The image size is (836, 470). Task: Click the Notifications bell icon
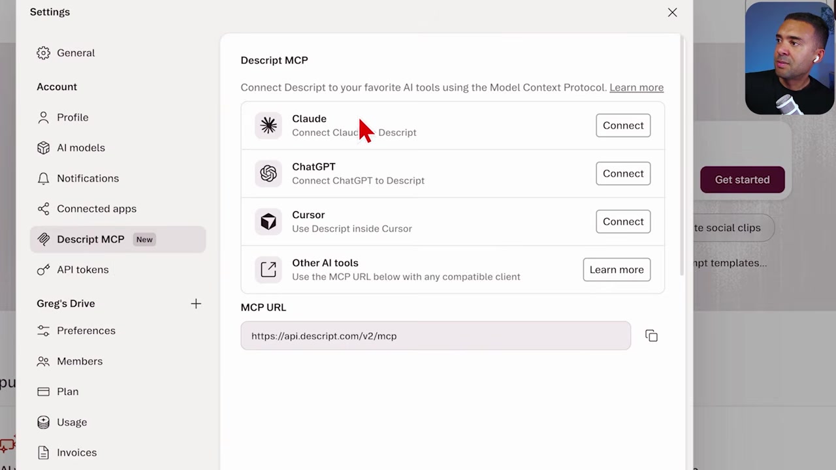tap(43, 178)
